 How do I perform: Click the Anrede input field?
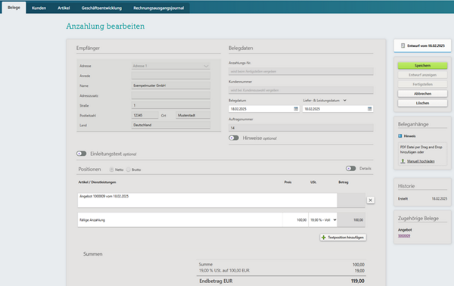[171, 76]
